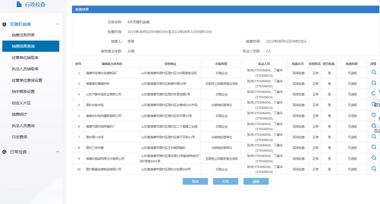
Task: Open 执法人员抽取库 page
Action: coord(25,69)
